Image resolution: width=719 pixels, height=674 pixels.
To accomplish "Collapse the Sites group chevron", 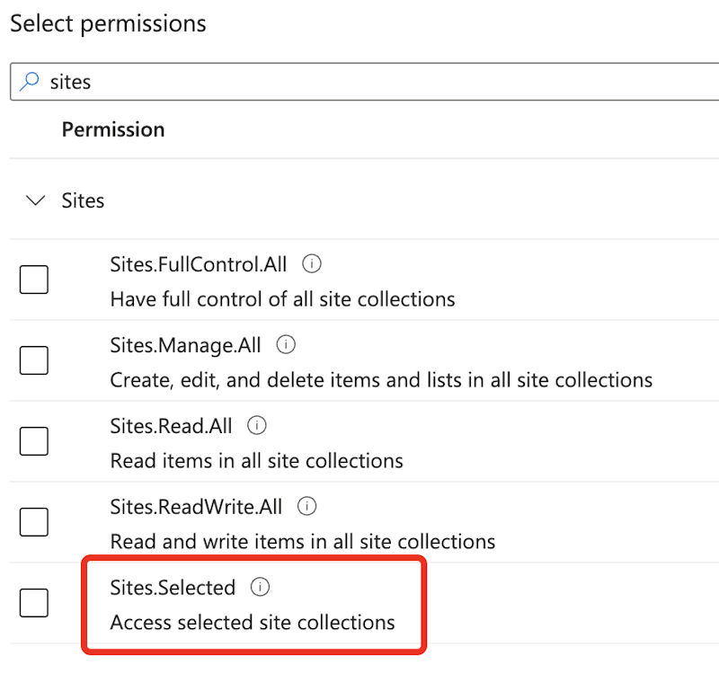I will tap(36, 200).
